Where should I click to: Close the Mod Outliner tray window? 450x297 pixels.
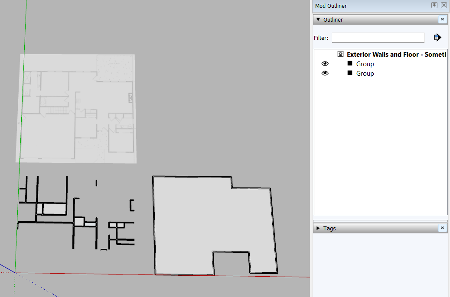coord(443,5)
